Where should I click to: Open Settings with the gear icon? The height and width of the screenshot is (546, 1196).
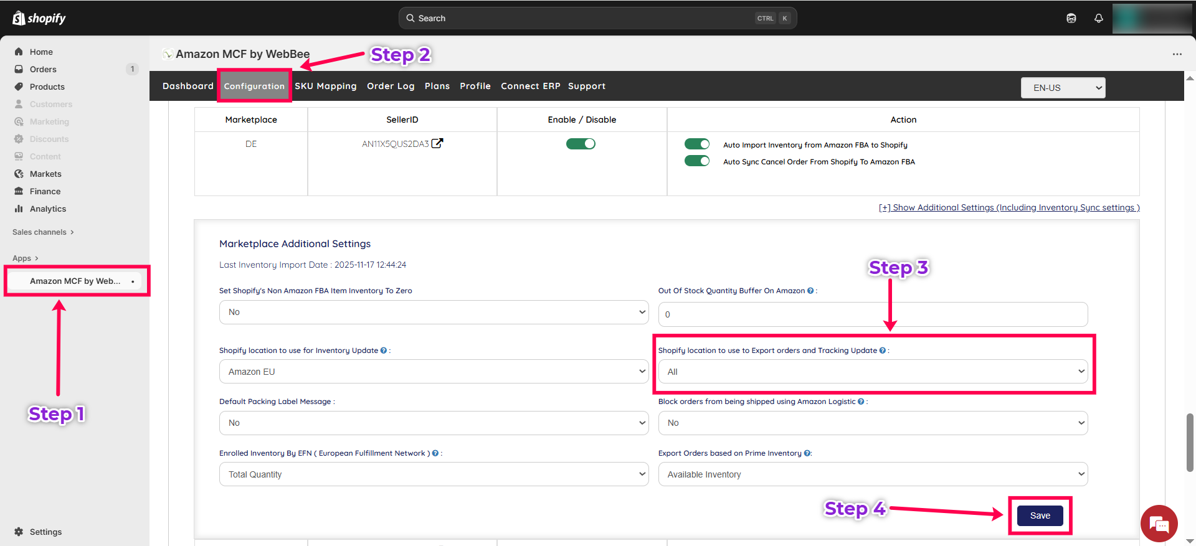19,532
